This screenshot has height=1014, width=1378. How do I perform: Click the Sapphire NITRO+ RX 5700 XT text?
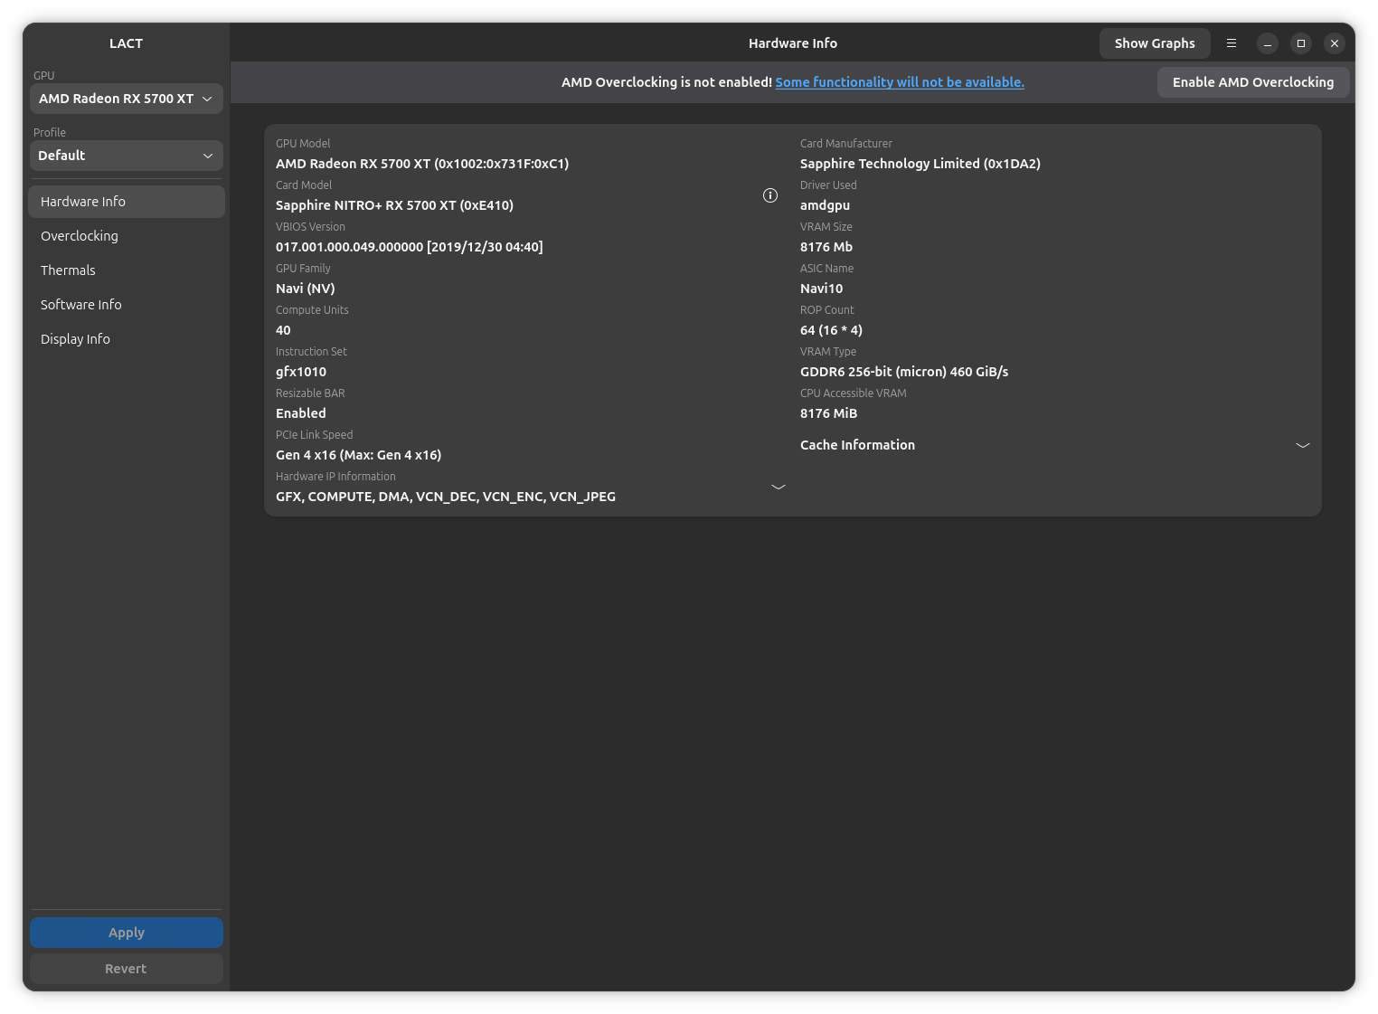tap(394, 205)
